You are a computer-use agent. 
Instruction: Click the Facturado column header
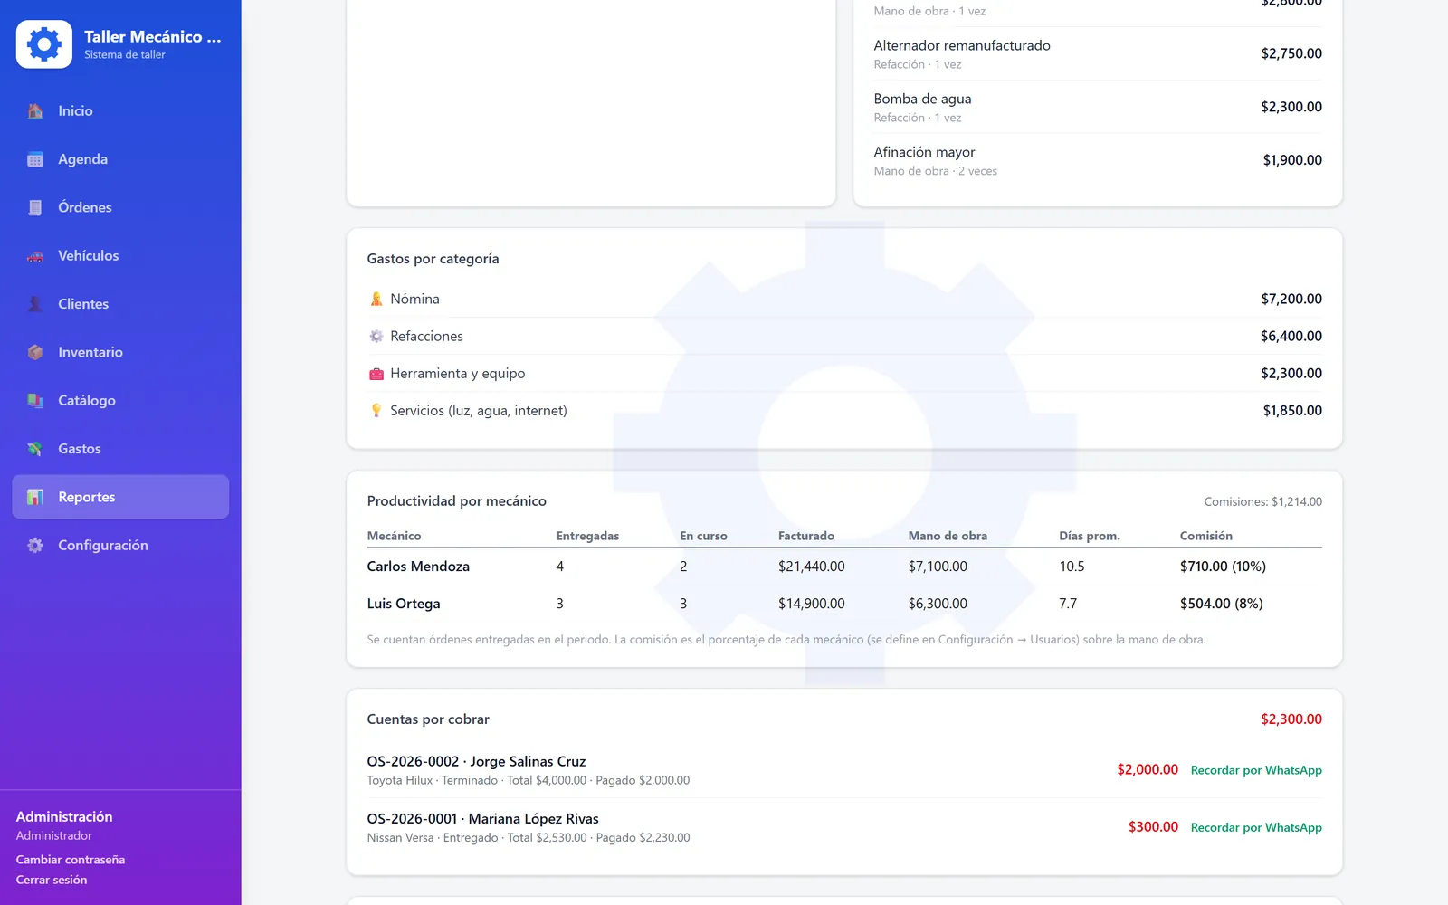806,536
